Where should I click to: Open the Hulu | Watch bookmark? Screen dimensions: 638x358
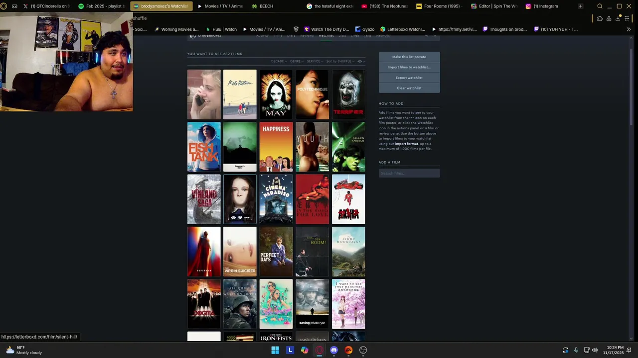click(x=221, y=29)
